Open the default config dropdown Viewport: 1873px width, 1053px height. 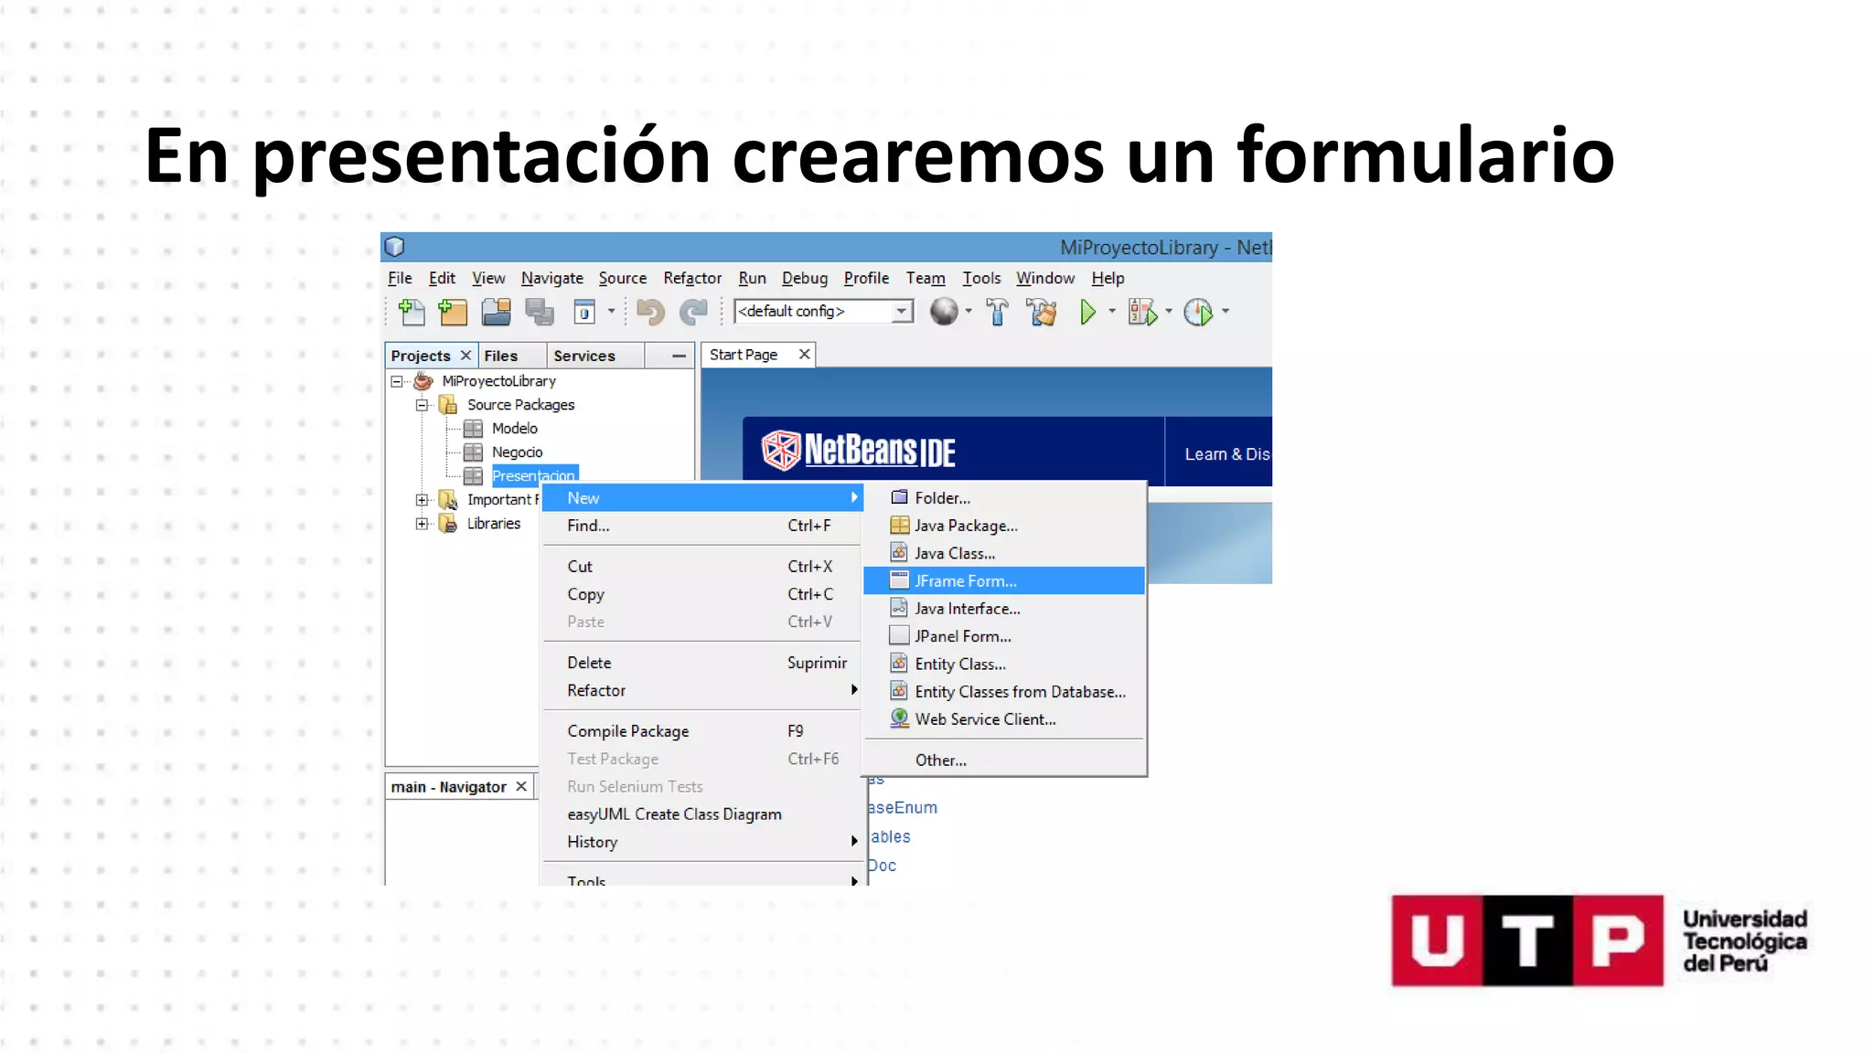[902, 312]
